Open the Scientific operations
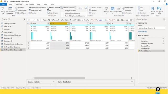 (119, 10)
